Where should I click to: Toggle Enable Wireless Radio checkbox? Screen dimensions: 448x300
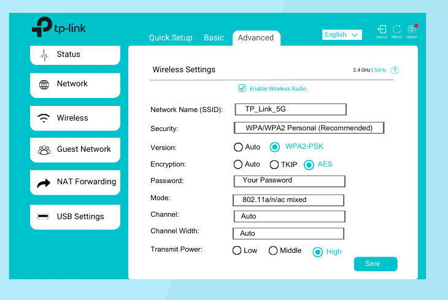pyautogui.click(x=242, y=88)
